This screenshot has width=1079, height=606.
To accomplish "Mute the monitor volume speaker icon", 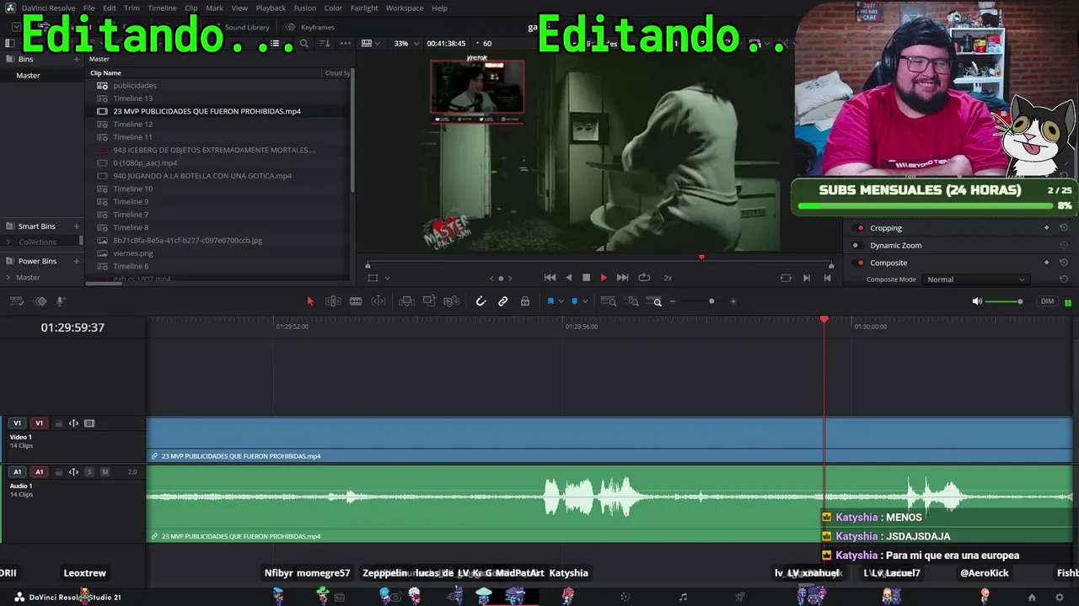I will click(x=977, y=301).
